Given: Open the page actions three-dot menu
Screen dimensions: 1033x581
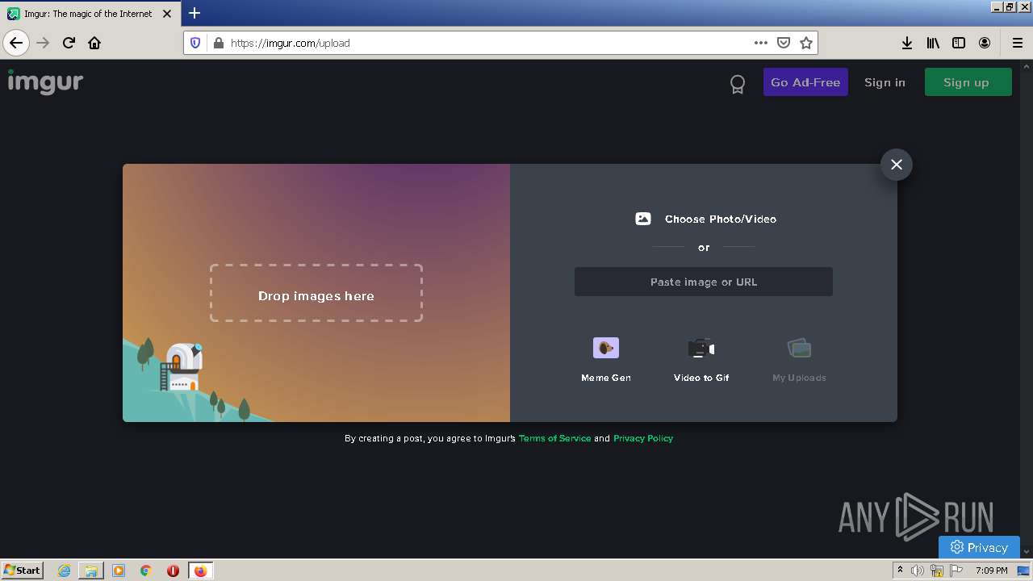Looking at the screenshot, I should tap(761, 43).
